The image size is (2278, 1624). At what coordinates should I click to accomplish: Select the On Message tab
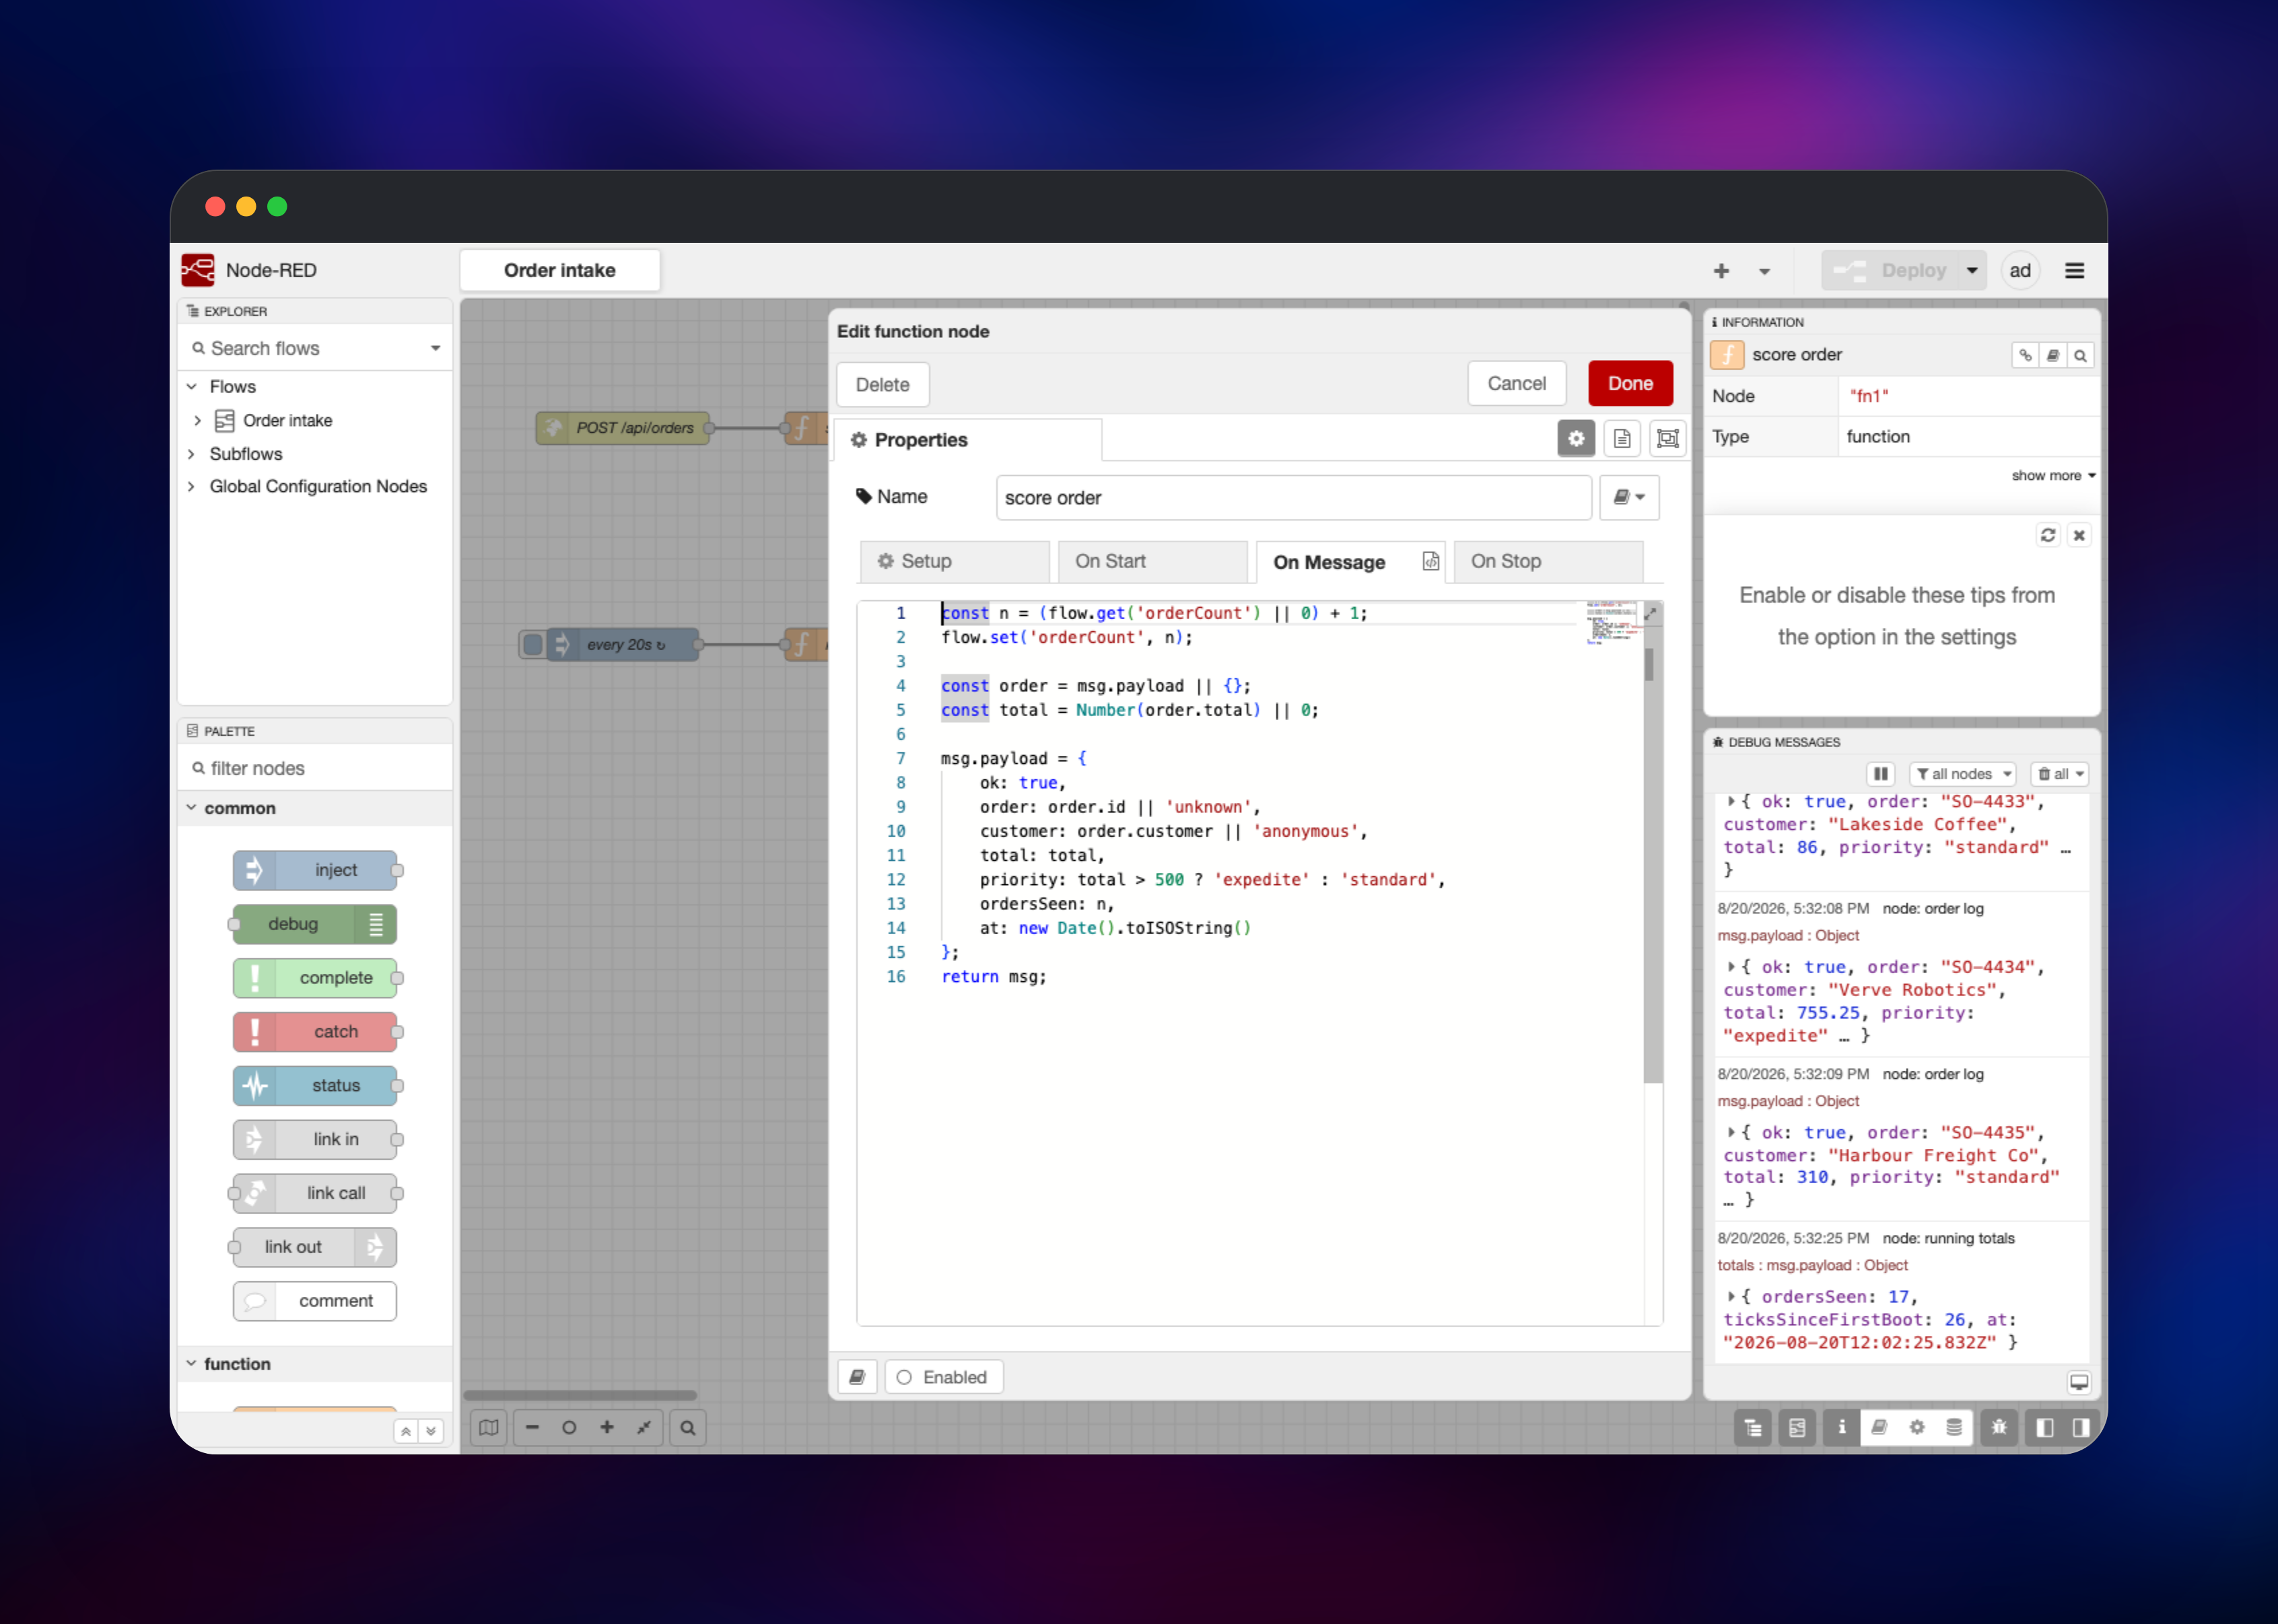point(1351,562)
